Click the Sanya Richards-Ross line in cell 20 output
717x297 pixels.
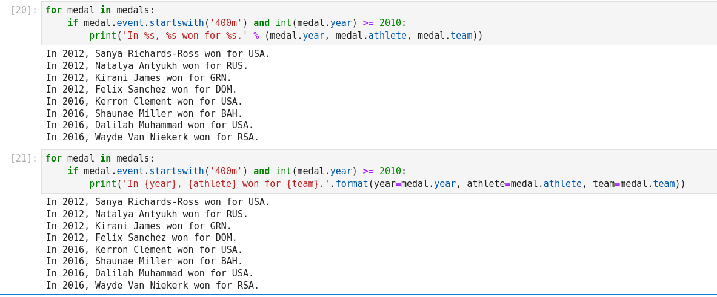(158, 54)
